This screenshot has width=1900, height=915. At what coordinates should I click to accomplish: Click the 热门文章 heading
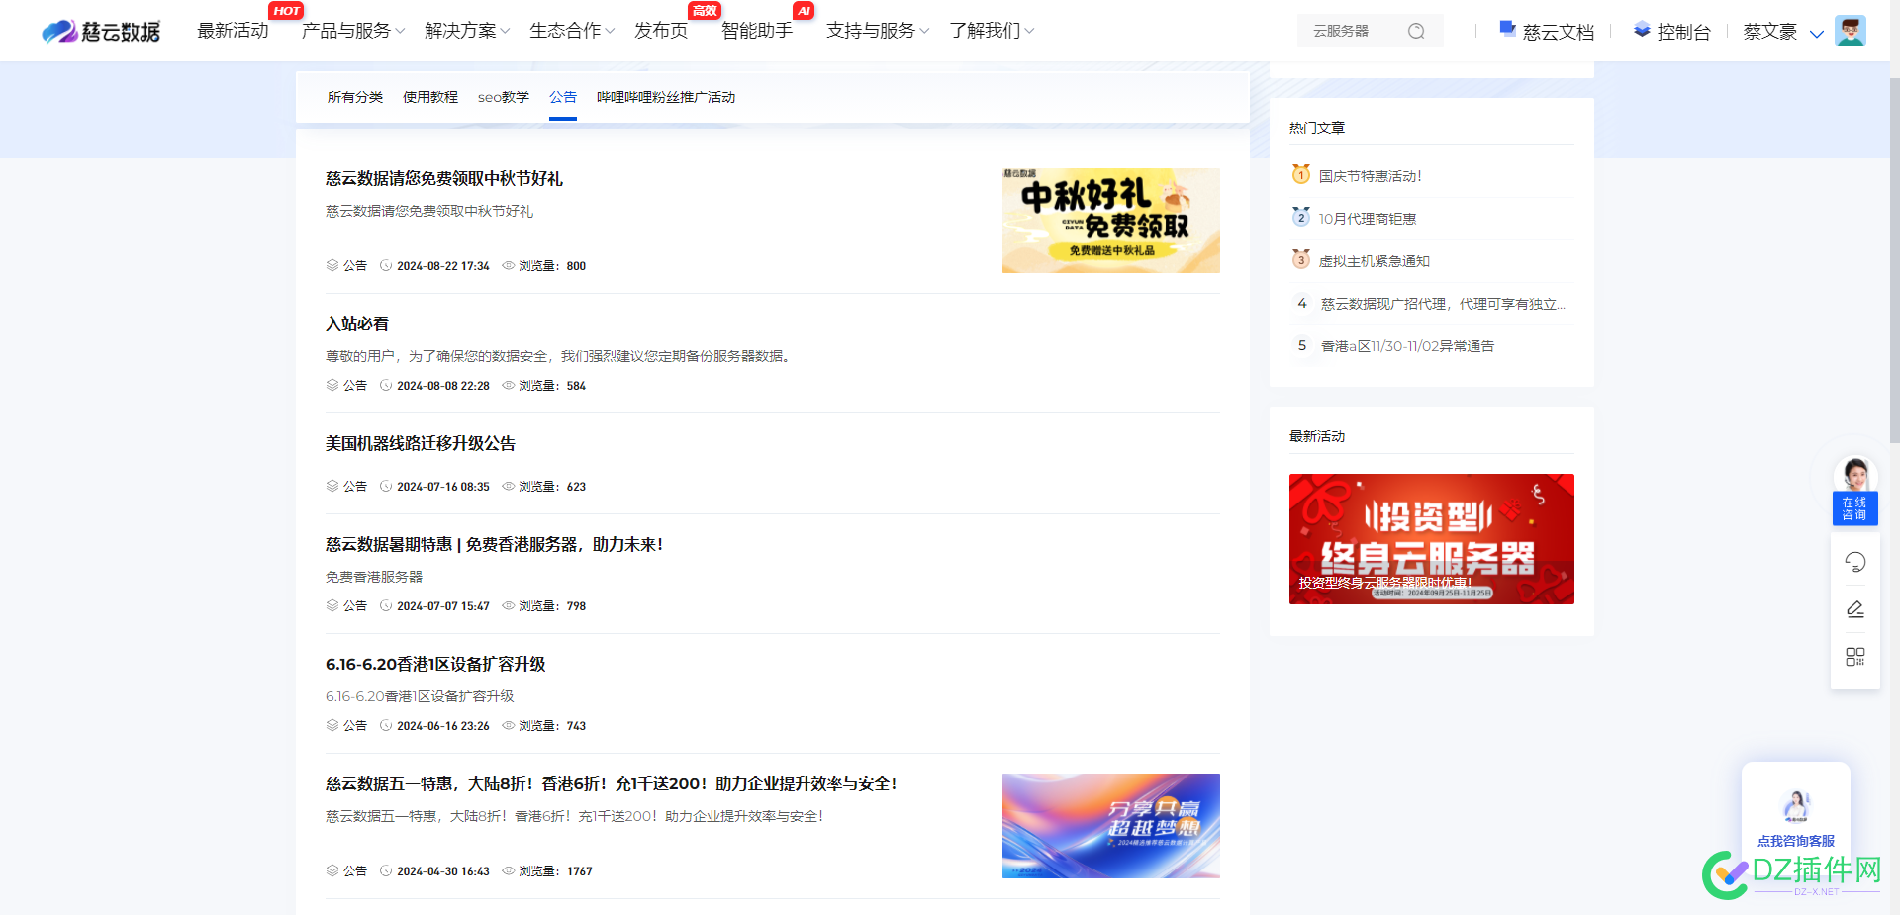1317,128
